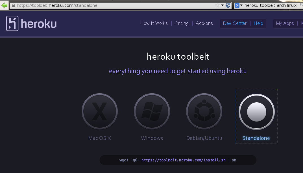Click the 'heroku toolbelt' heading
The image size is (303, 173).
tap(178, 57)
